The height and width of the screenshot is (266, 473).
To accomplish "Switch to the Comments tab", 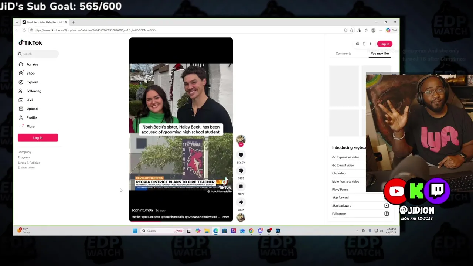I will pyautogui.click(x=343, y=54).
